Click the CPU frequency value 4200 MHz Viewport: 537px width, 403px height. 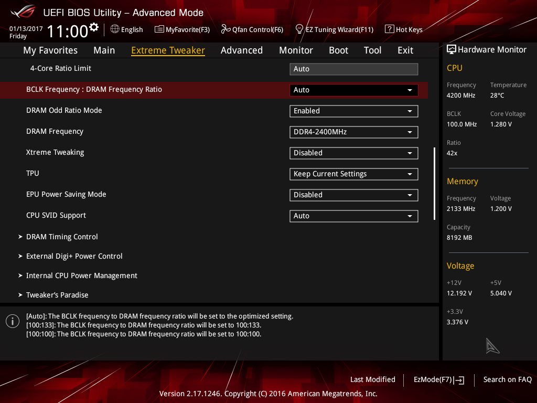click(461, 96)
